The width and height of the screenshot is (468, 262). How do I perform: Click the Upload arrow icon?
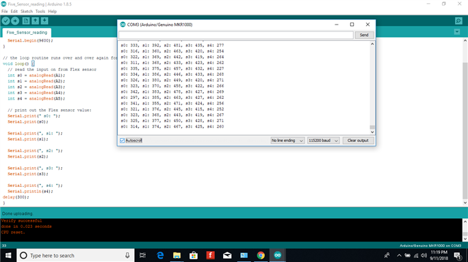click(x=15, y=21)
